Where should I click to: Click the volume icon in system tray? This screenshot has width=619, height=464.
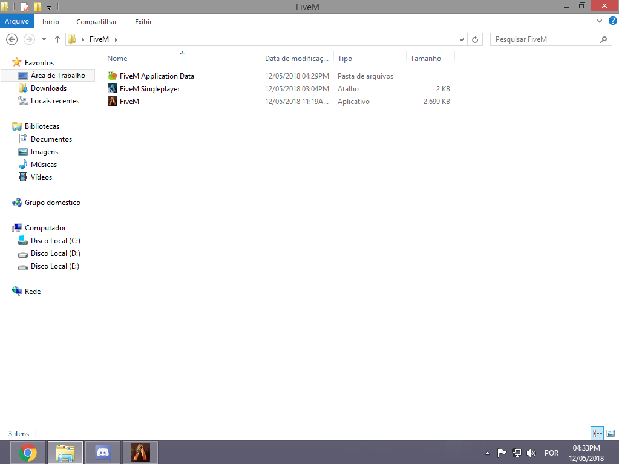[531, 453]
